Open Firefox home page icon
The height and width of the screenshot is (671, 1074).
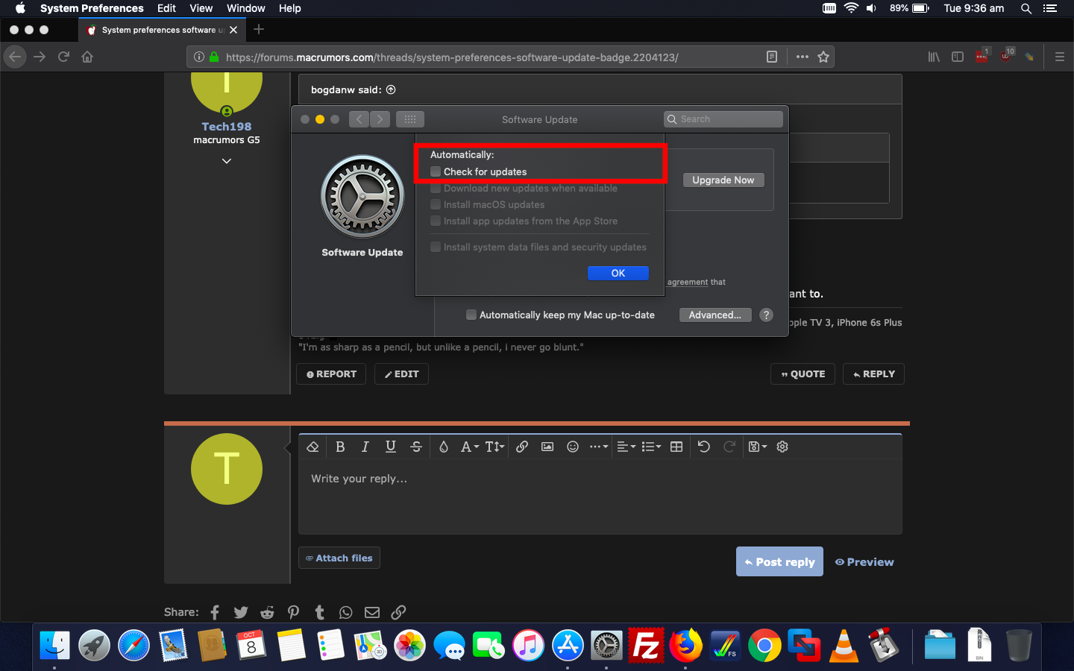(x=87, y=57)
